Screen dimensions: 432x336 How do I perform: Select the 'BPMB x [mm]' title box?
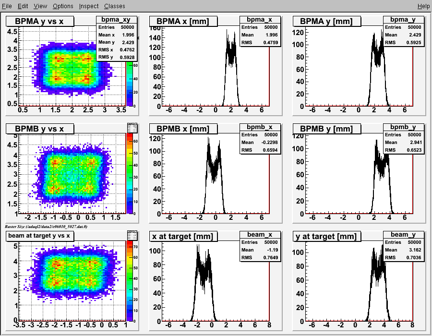click(x=183, y=129)
